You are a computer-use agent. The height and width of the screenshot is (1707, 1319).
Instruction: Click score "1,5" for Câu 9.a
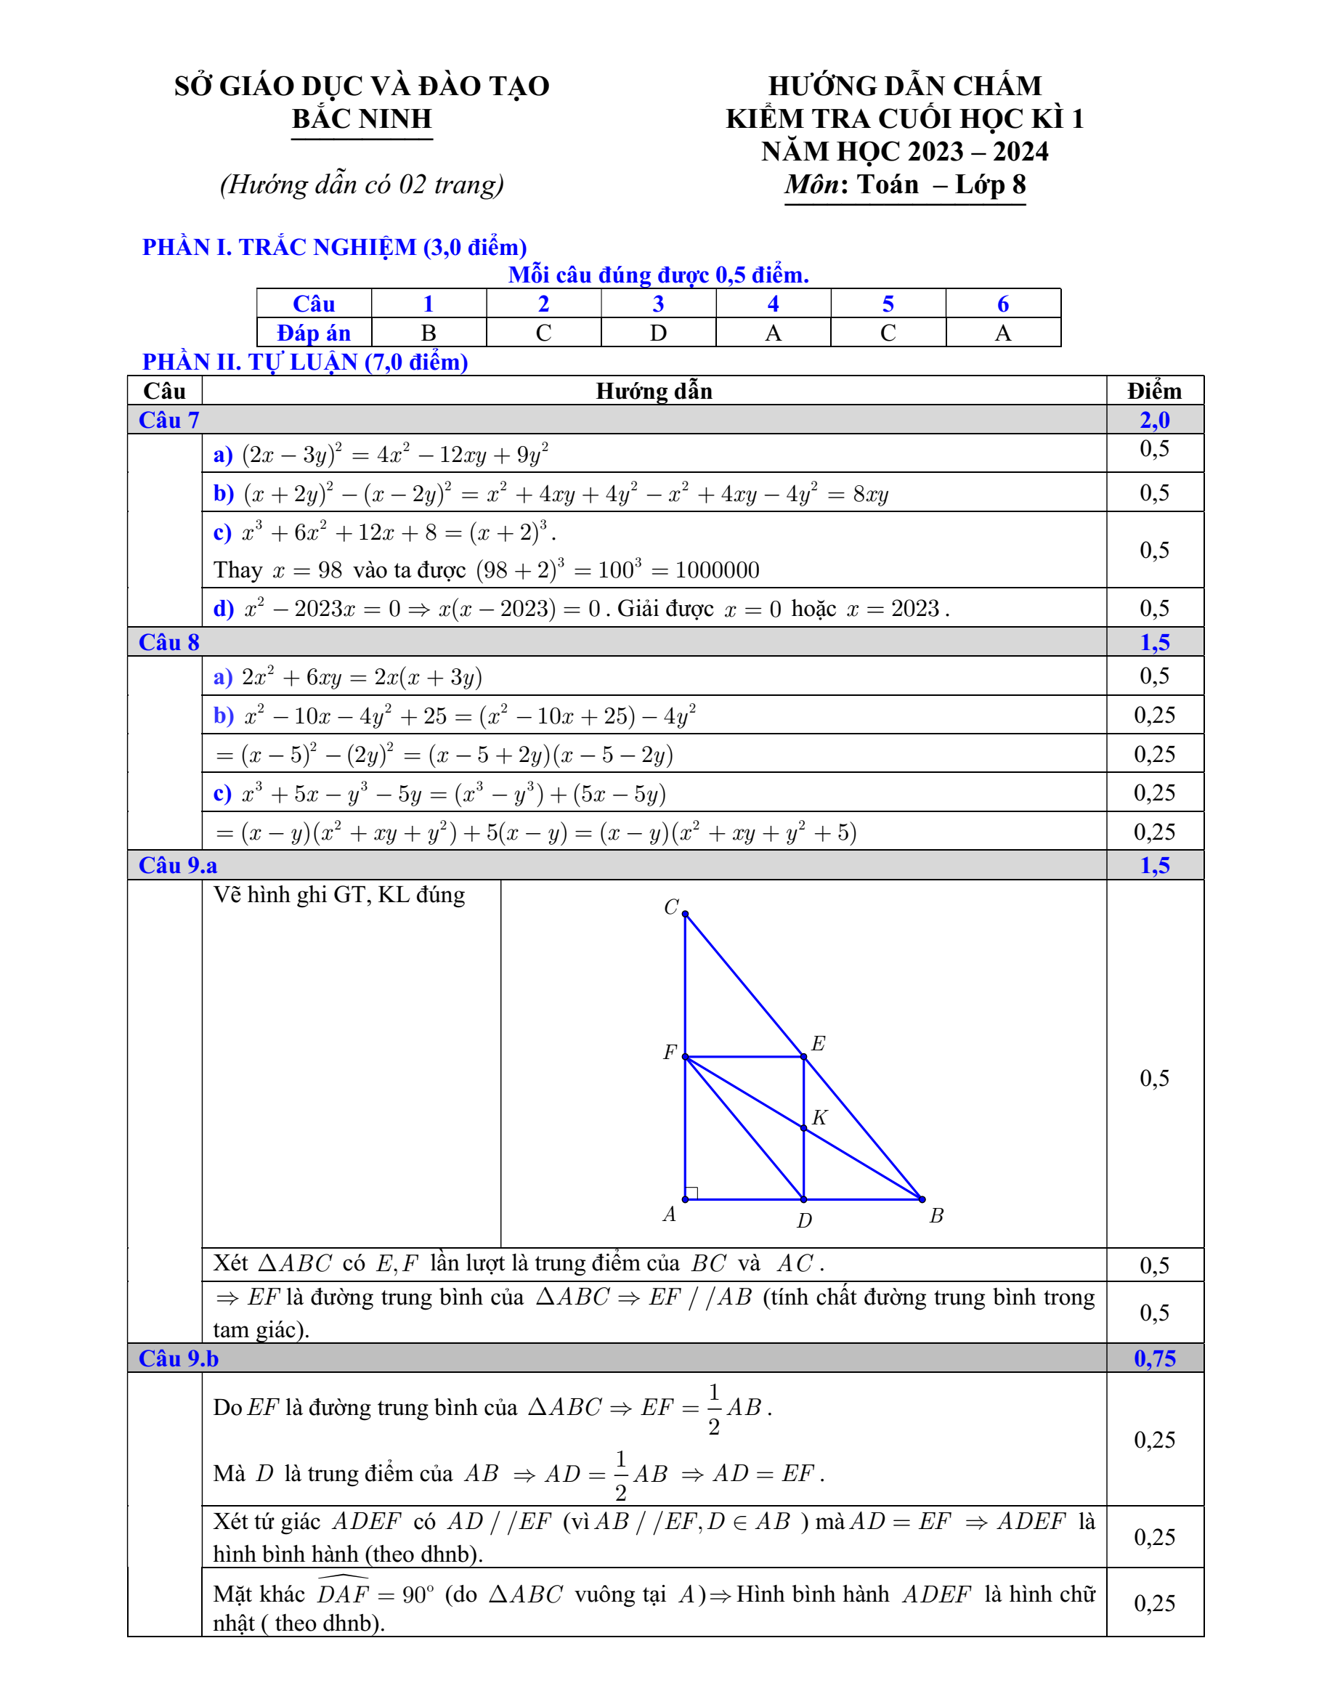coord(1155,865)
